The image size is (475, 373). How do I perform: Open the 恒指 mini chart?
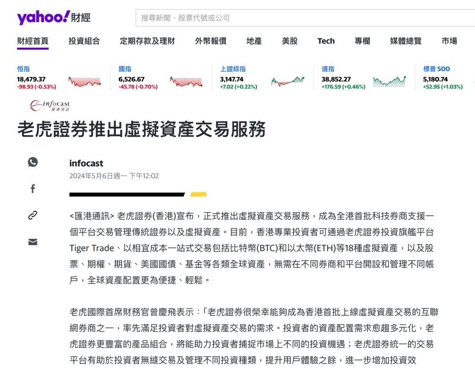coord(85,82)
